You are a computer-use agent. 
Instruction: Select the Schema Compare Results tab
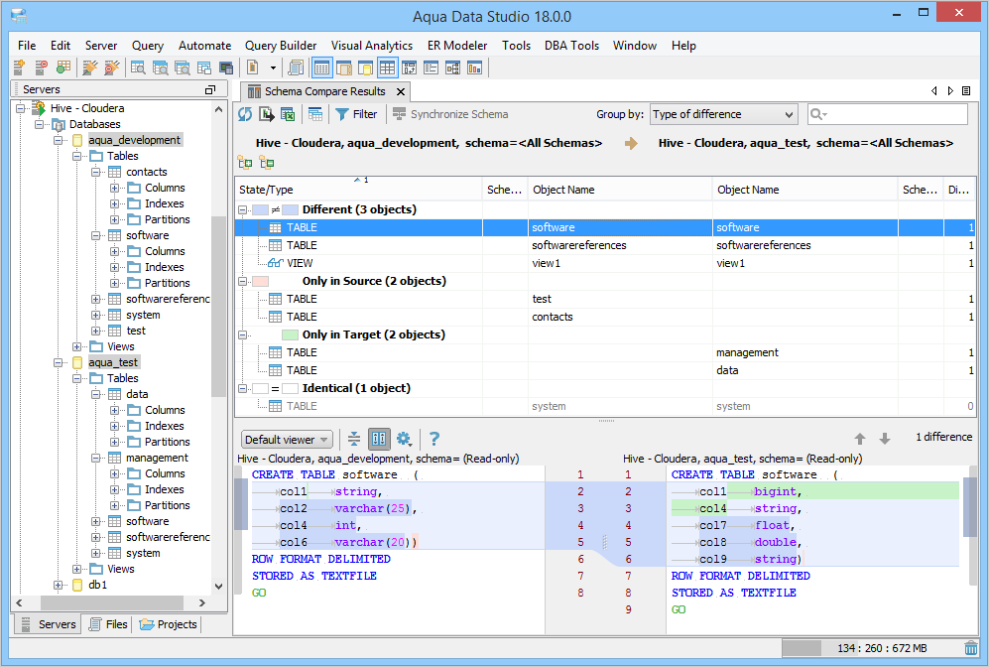coord(324,91)
